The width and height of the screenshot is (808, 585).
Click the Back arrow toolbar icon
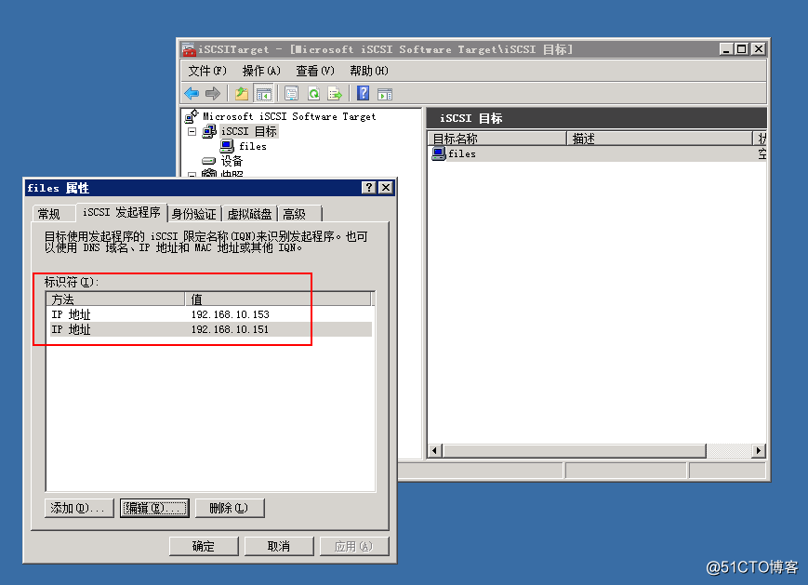point(192,94)
